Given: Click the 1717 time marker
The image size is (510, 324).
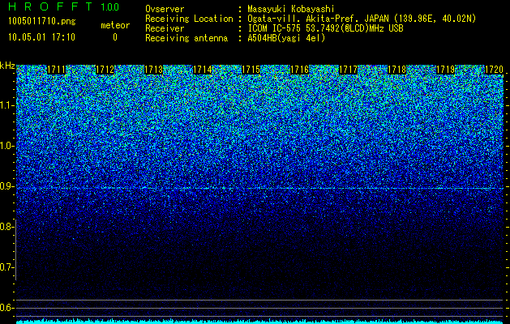Looking at the screenshot, I should (348, 70).
